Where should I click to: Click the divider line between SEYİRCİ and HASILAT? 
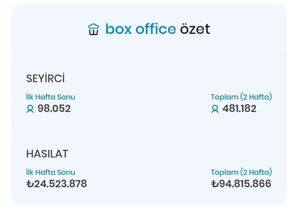click(x=149, y=130)
